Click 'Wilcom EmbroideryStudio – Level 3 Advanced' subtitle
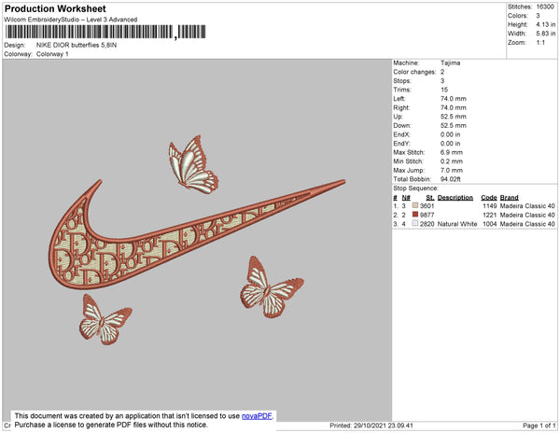This screenshot has height=433, width=560. coord(71,20)
